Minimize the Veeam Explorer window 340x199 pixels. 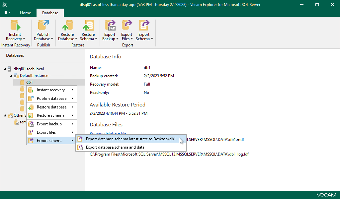[301, 4]
